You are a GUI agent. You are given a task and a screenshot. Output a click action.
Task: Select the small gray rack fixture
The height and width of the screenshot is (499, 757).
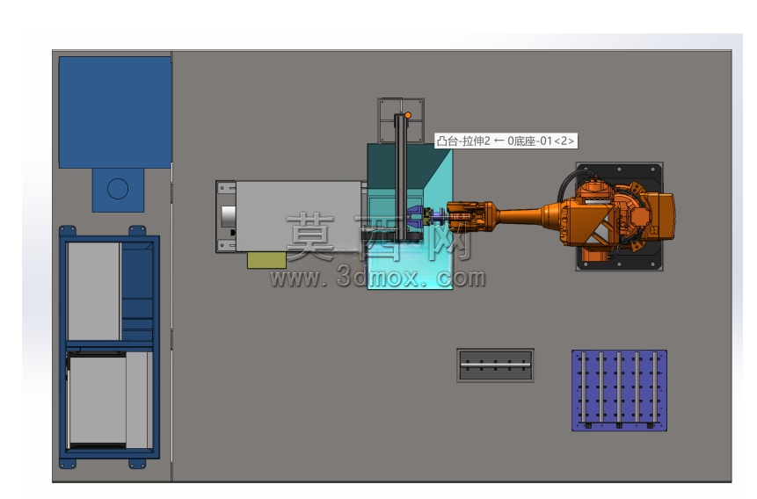[495, 365]
